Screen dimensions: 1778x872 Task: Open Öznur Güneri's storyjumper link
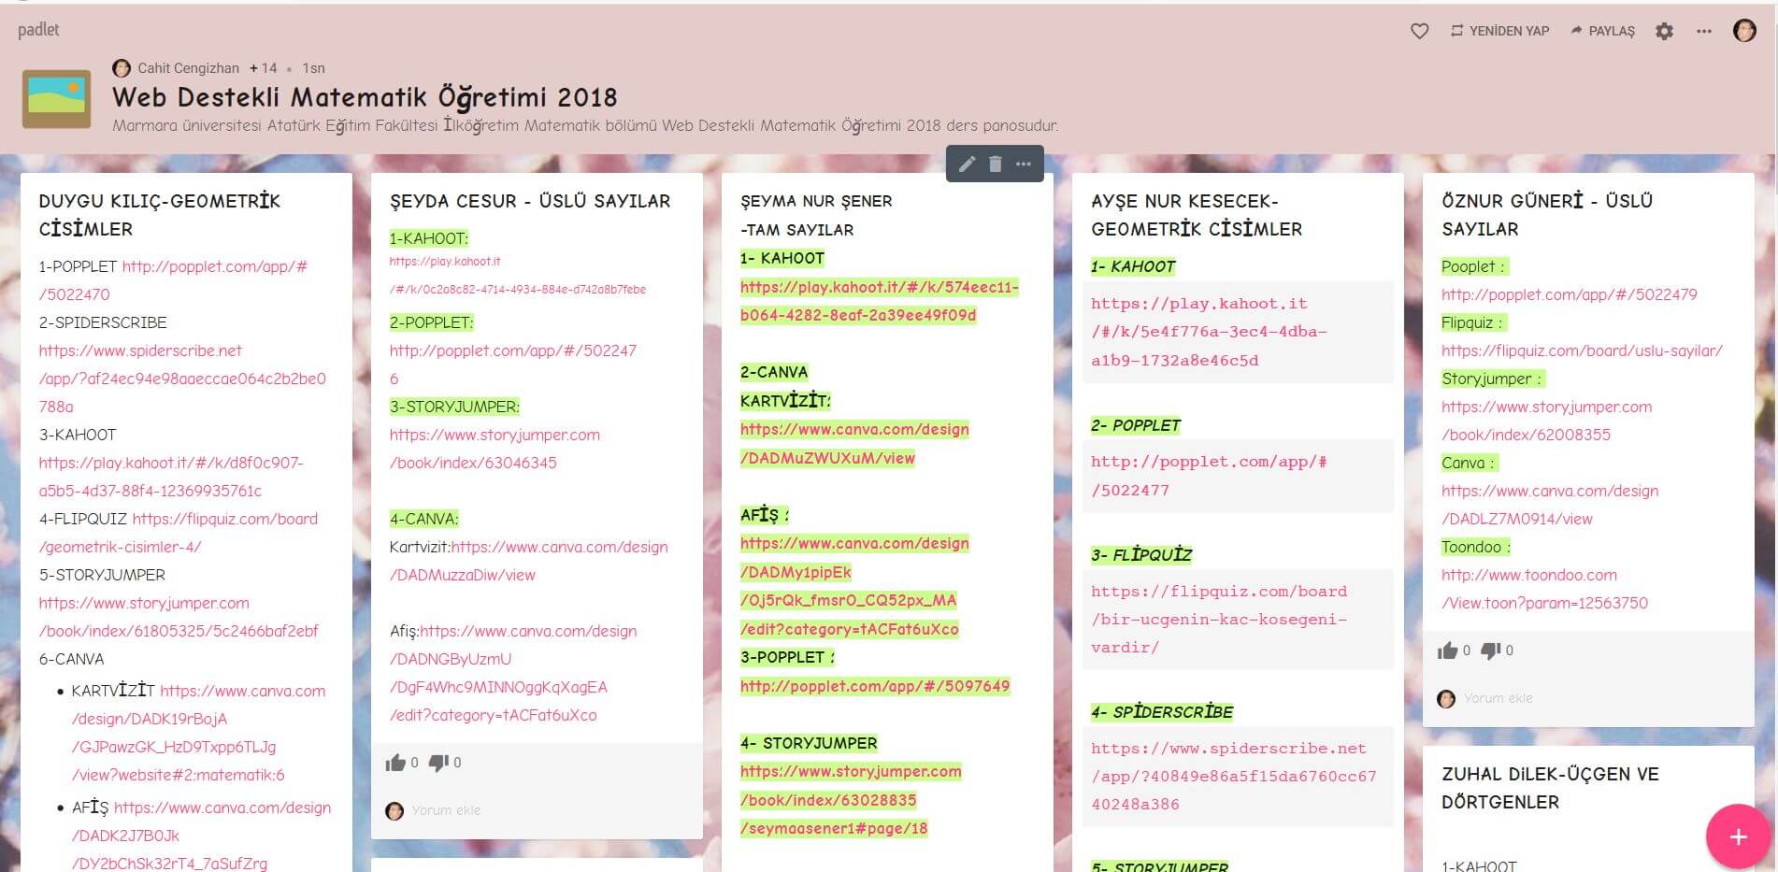[1546, 421]
